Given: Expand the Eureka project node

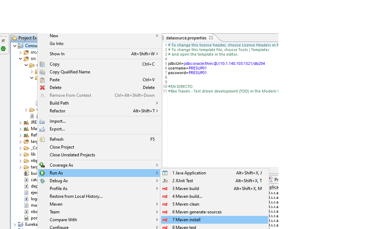Looking at the screenshot, I should 15,224.
